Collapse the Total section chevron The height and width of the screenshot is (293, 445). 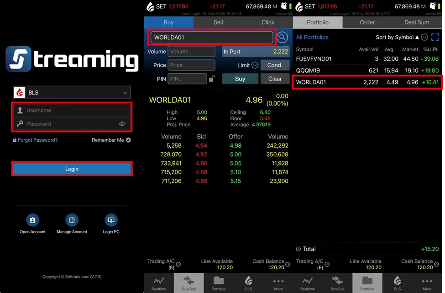(298, 249)
